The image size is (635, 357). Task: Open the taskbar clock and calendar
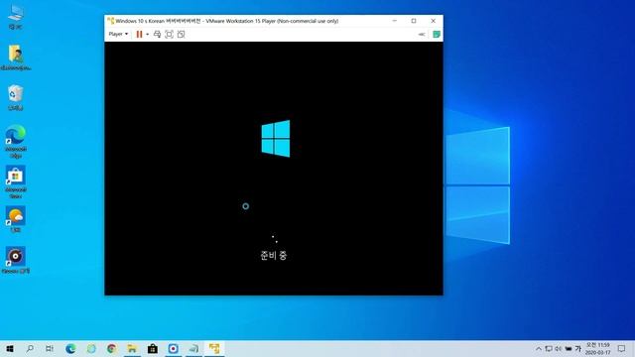coord(597,348)
